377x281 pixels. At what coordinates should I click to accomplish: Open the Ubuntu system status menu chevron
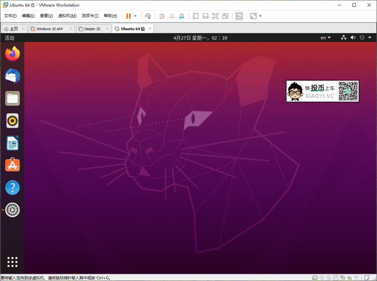(x=370, y=37)
